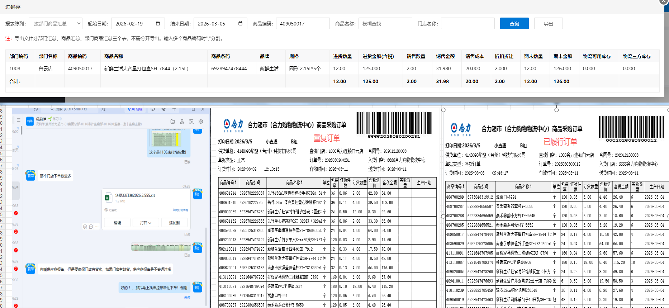Image resolution: width=669 pixels, height=308 pixels.
Task: Click the 导出 button
Action: [x=548, y=24]
